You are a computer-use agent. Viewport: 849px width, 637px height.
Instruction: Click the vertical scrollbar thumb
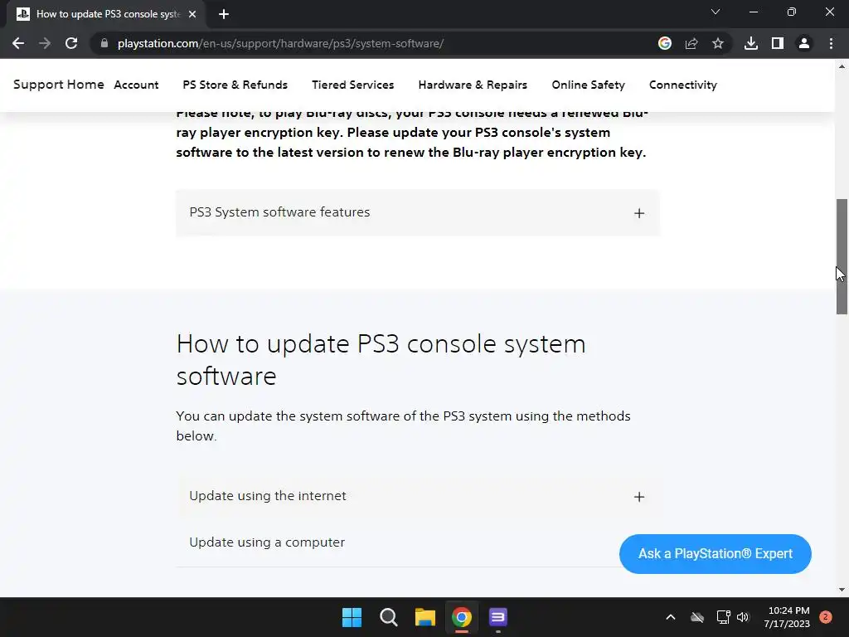[x=842, y=256]
